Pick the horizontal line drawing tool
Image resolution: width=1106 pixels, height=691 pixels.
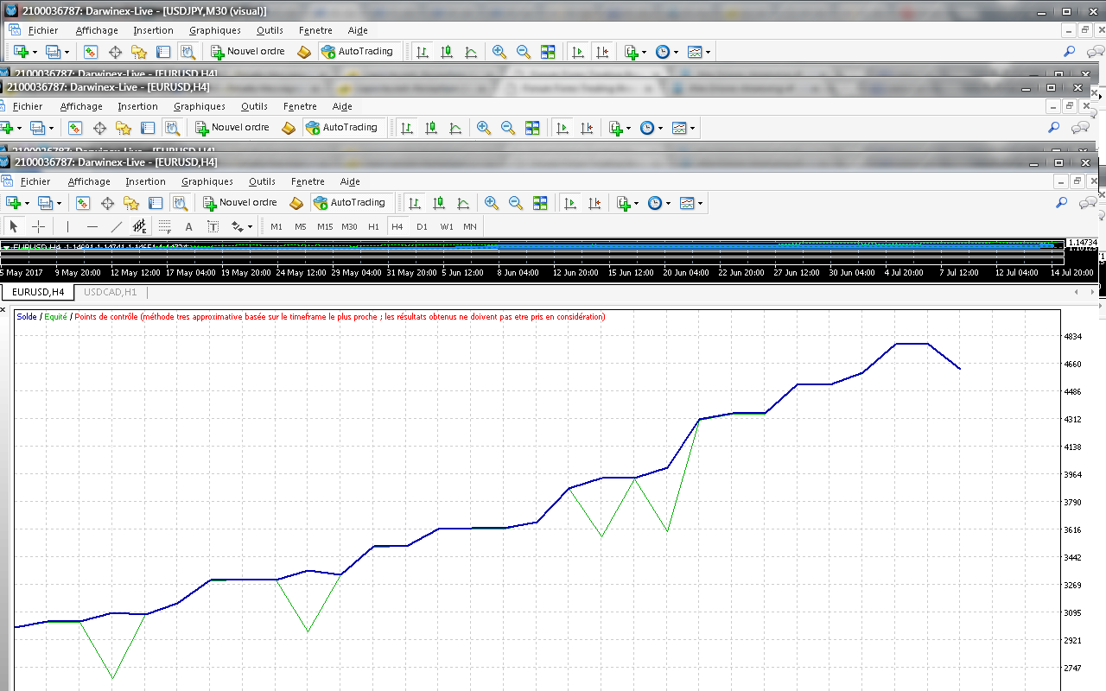click(92, 226)
